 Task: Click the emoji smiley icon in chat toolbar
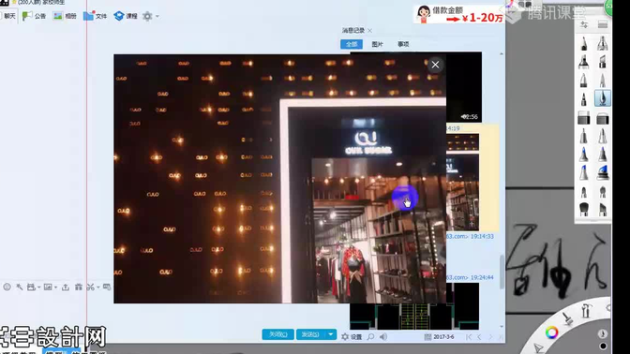click(x=7, y=287)
